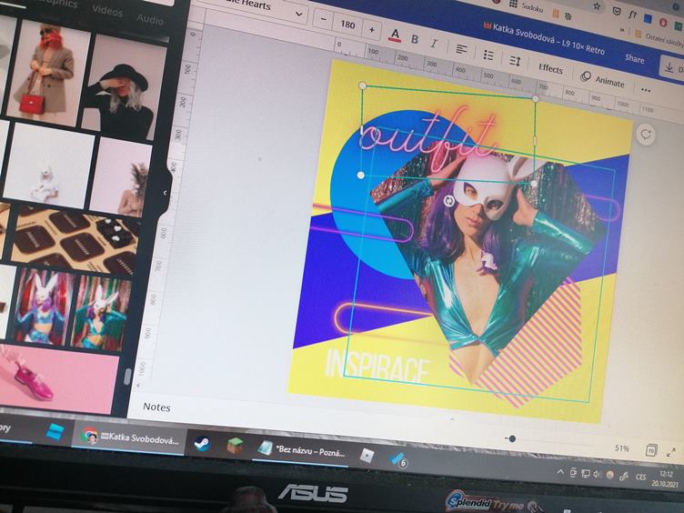
Task: Click the Share button
Action: pyautogui.click(x=634, y=58)
